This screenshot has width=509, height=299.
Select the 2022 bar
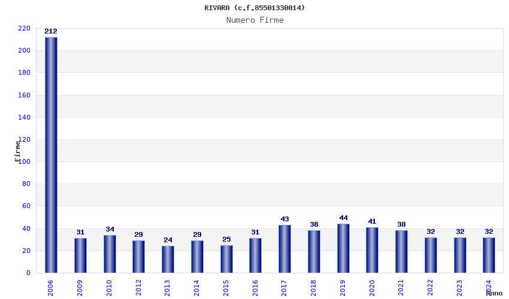[431, 255]
